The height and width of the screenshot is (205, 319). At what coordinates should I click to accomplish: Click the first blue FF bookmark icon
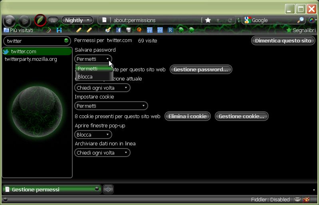click(x=150, y=30)
